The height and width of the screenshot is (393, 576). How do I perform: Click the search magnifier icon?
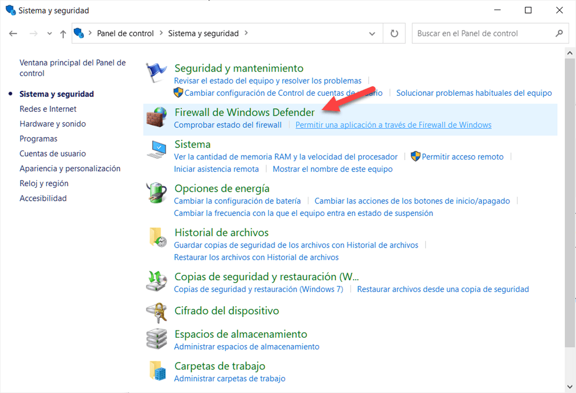point(559,33)
